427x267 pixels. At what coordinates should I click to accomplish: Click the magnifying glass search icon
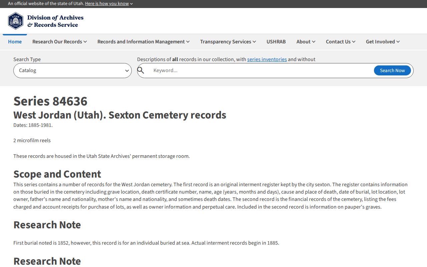tap(141, 70)
